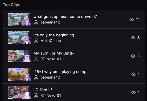This screenshot has height=101, width=147.
Task: Click the user icon beside babeana42 in first clip
Action: click(36, 22)
